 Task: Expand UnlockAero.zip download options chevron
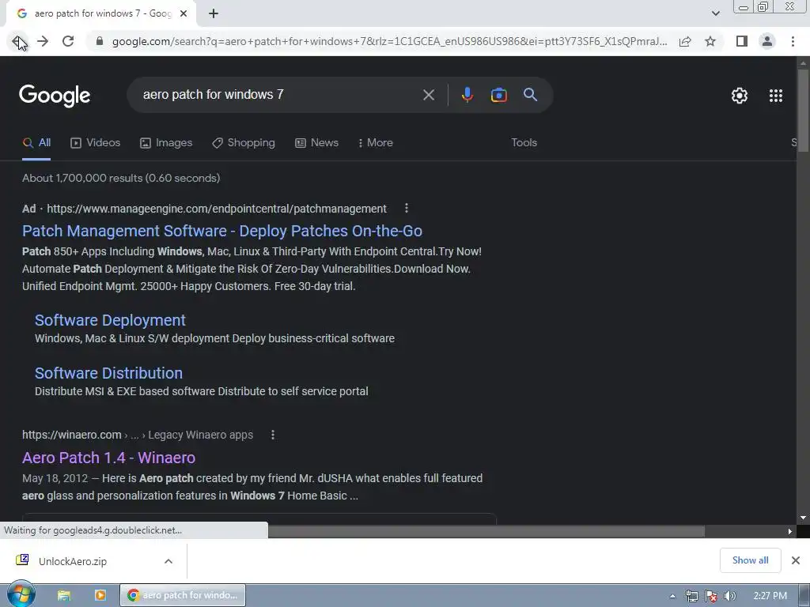(x=168, y=561)
